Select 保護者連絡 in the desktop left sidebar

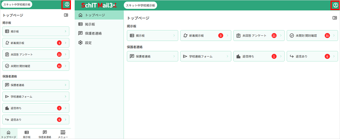click(x=93, y=33)
